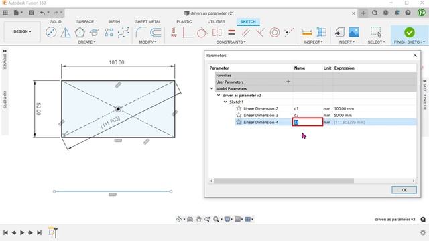Click the green Finish Sketch checkmark
429x241 pixels.
410,33
